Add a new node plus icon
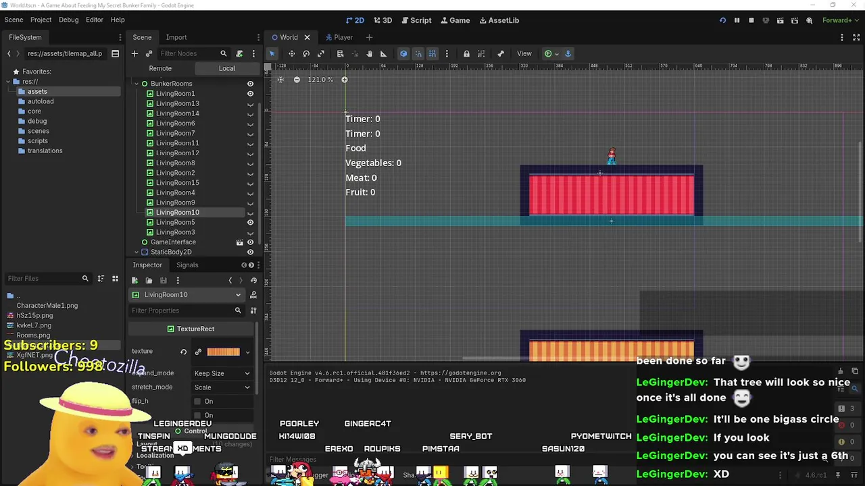This screenshot has height=486, width=865. [134, 53]
